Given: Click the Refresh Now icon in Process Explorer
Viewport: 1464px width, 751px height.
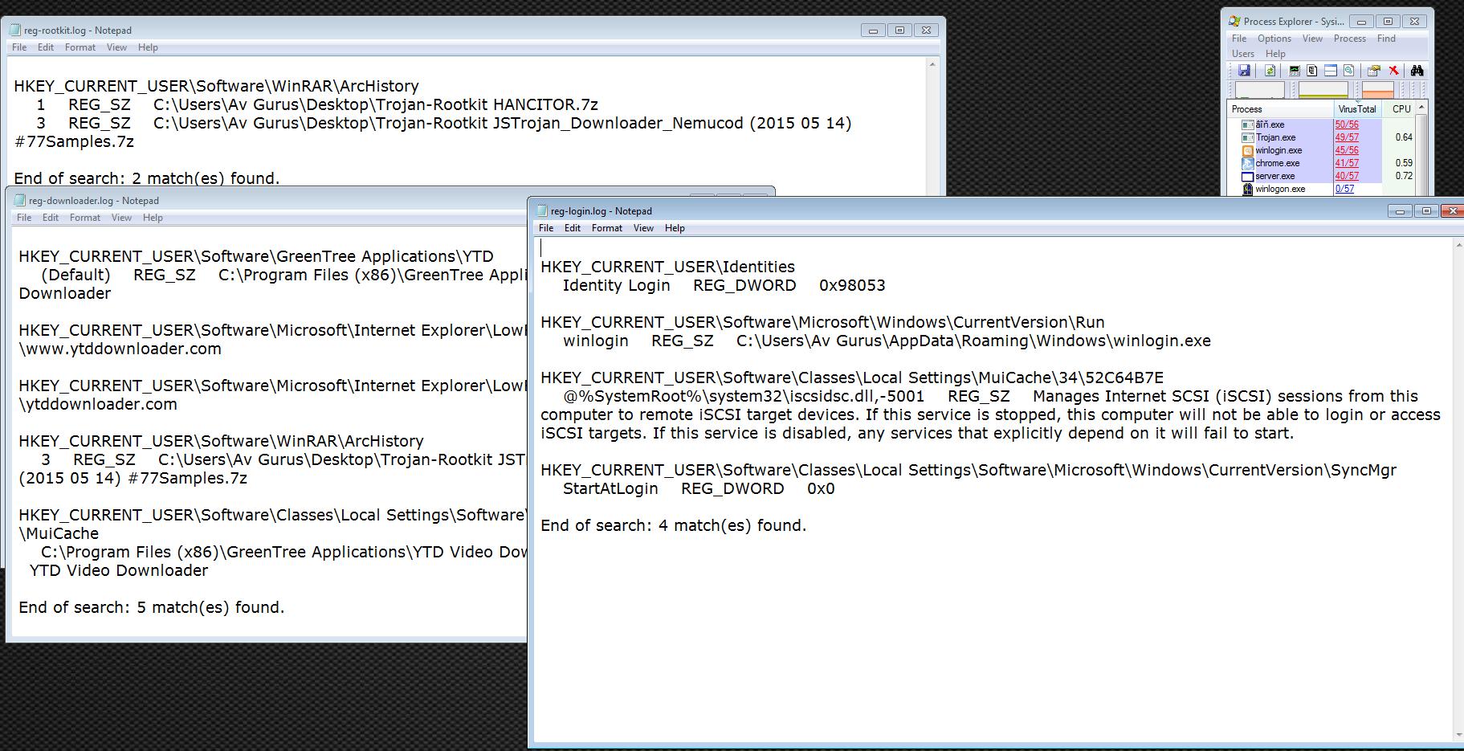Looking at the screenshot, I should (x=1270, y=71).
